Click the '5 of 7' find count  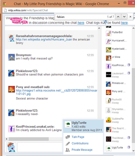coord(110,17)
